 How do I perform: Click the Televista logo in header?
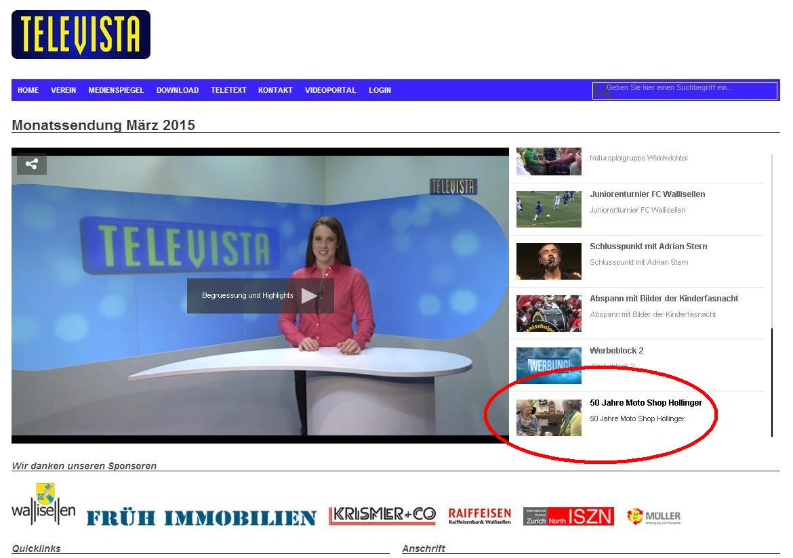tap(81, 35)
